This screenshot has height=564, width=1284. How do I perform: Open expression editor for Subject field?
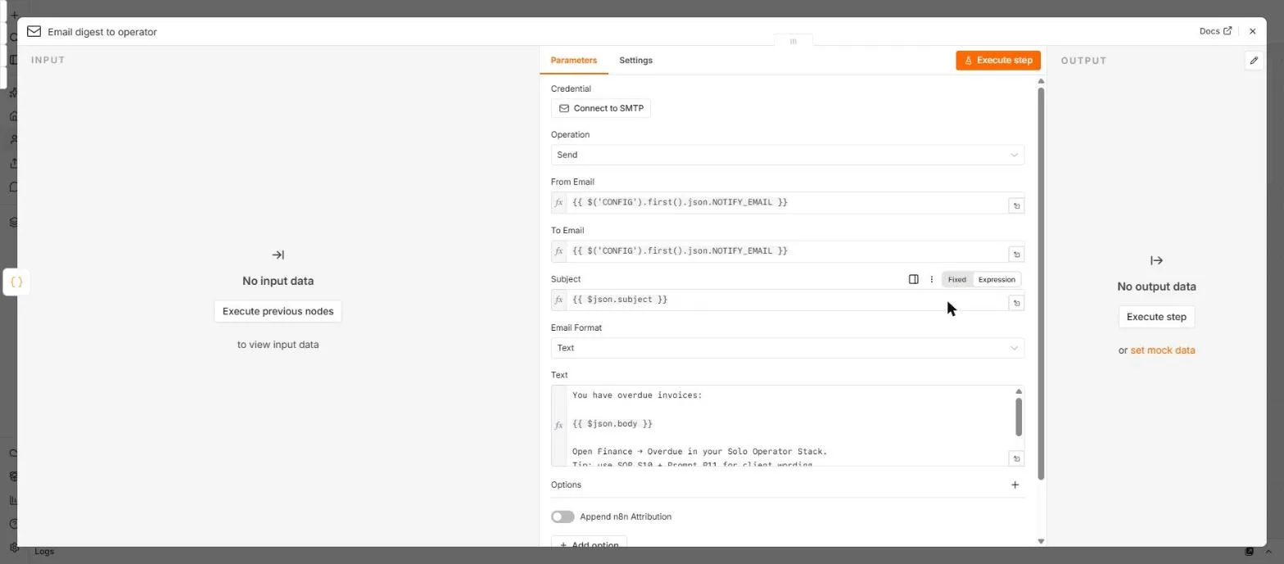click(x=1016, y=303)
